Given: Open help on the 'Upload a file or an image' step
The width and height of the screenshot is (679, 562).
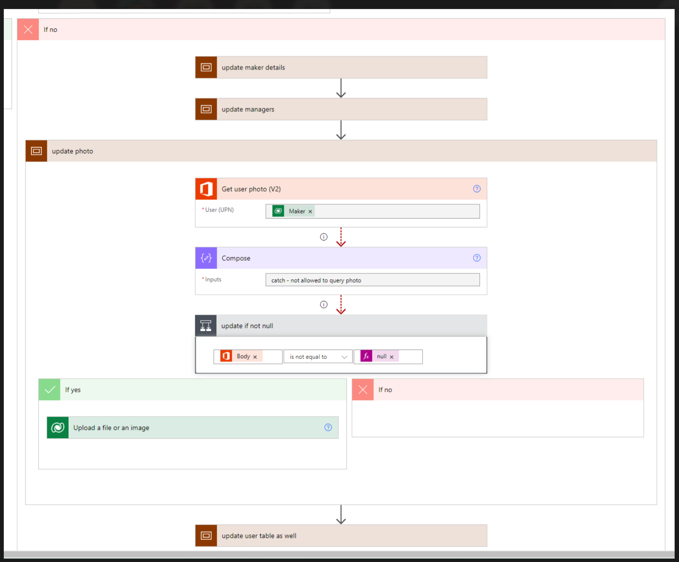Looking at the screenshot, I should (328, 427).
